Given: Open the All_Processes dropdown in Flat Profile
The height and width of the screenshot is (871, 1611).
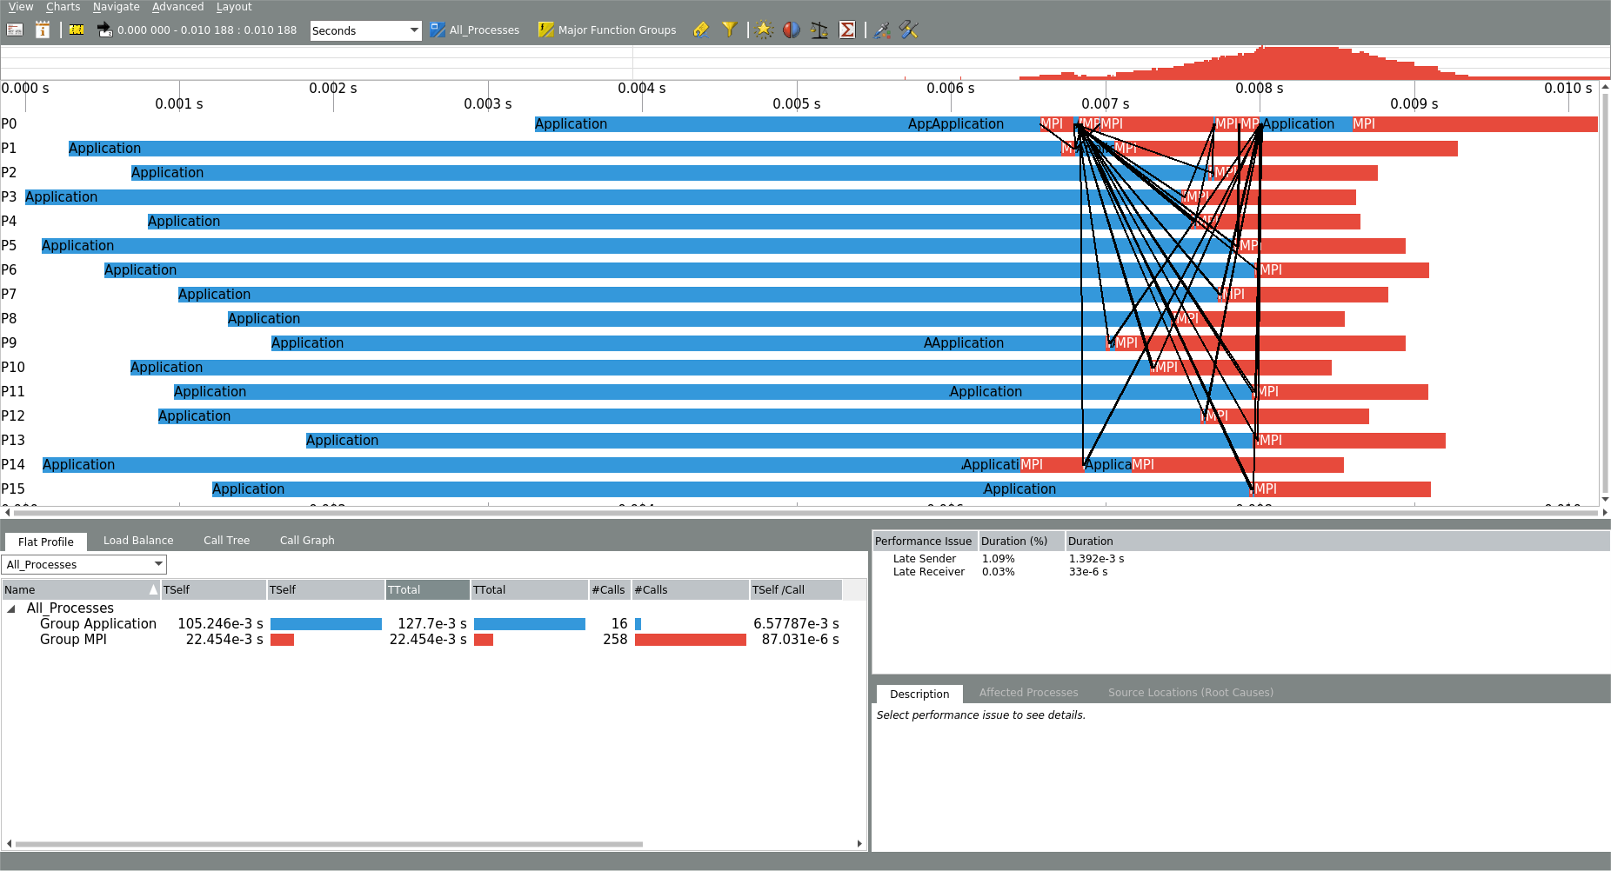Looking at the screenshot, I should tap(84, 564).
